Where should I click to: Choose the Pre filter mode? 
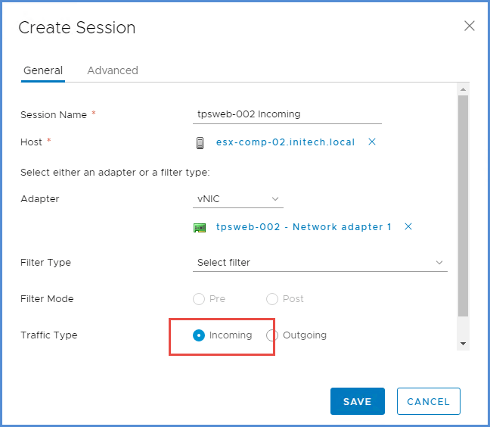[199, 299]
